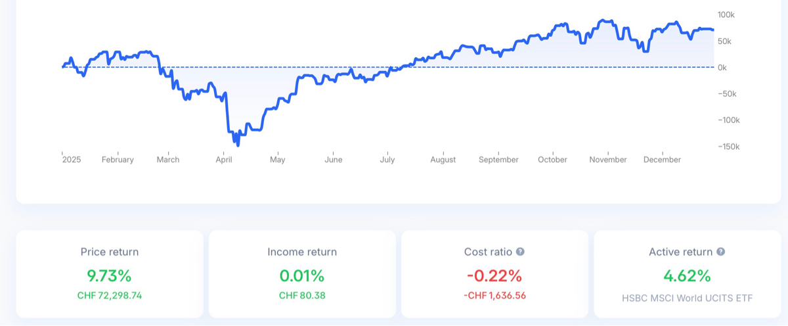Select the Income return heading
This screenshot has width=788, height=326.
pyautogui.click(x=302, y=252)
